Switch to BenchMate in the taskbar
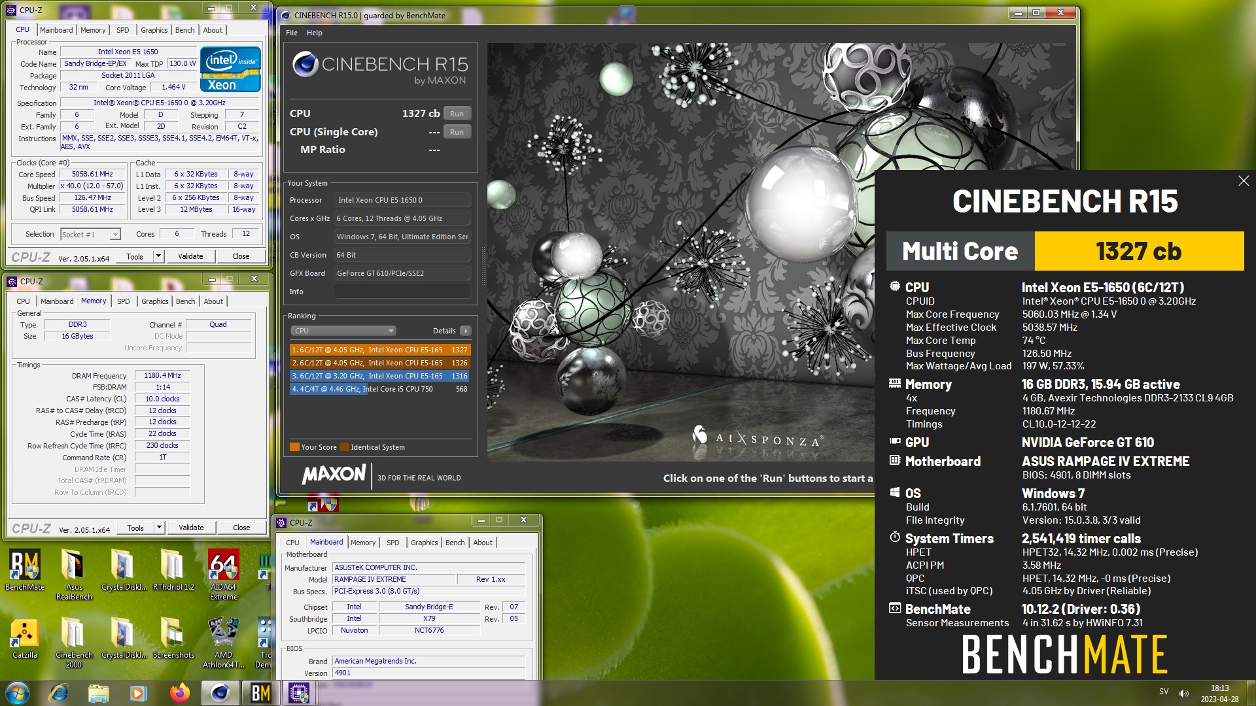Image resolution: width=1256 pixels, height=706 pixels. (x=260, y=693)
